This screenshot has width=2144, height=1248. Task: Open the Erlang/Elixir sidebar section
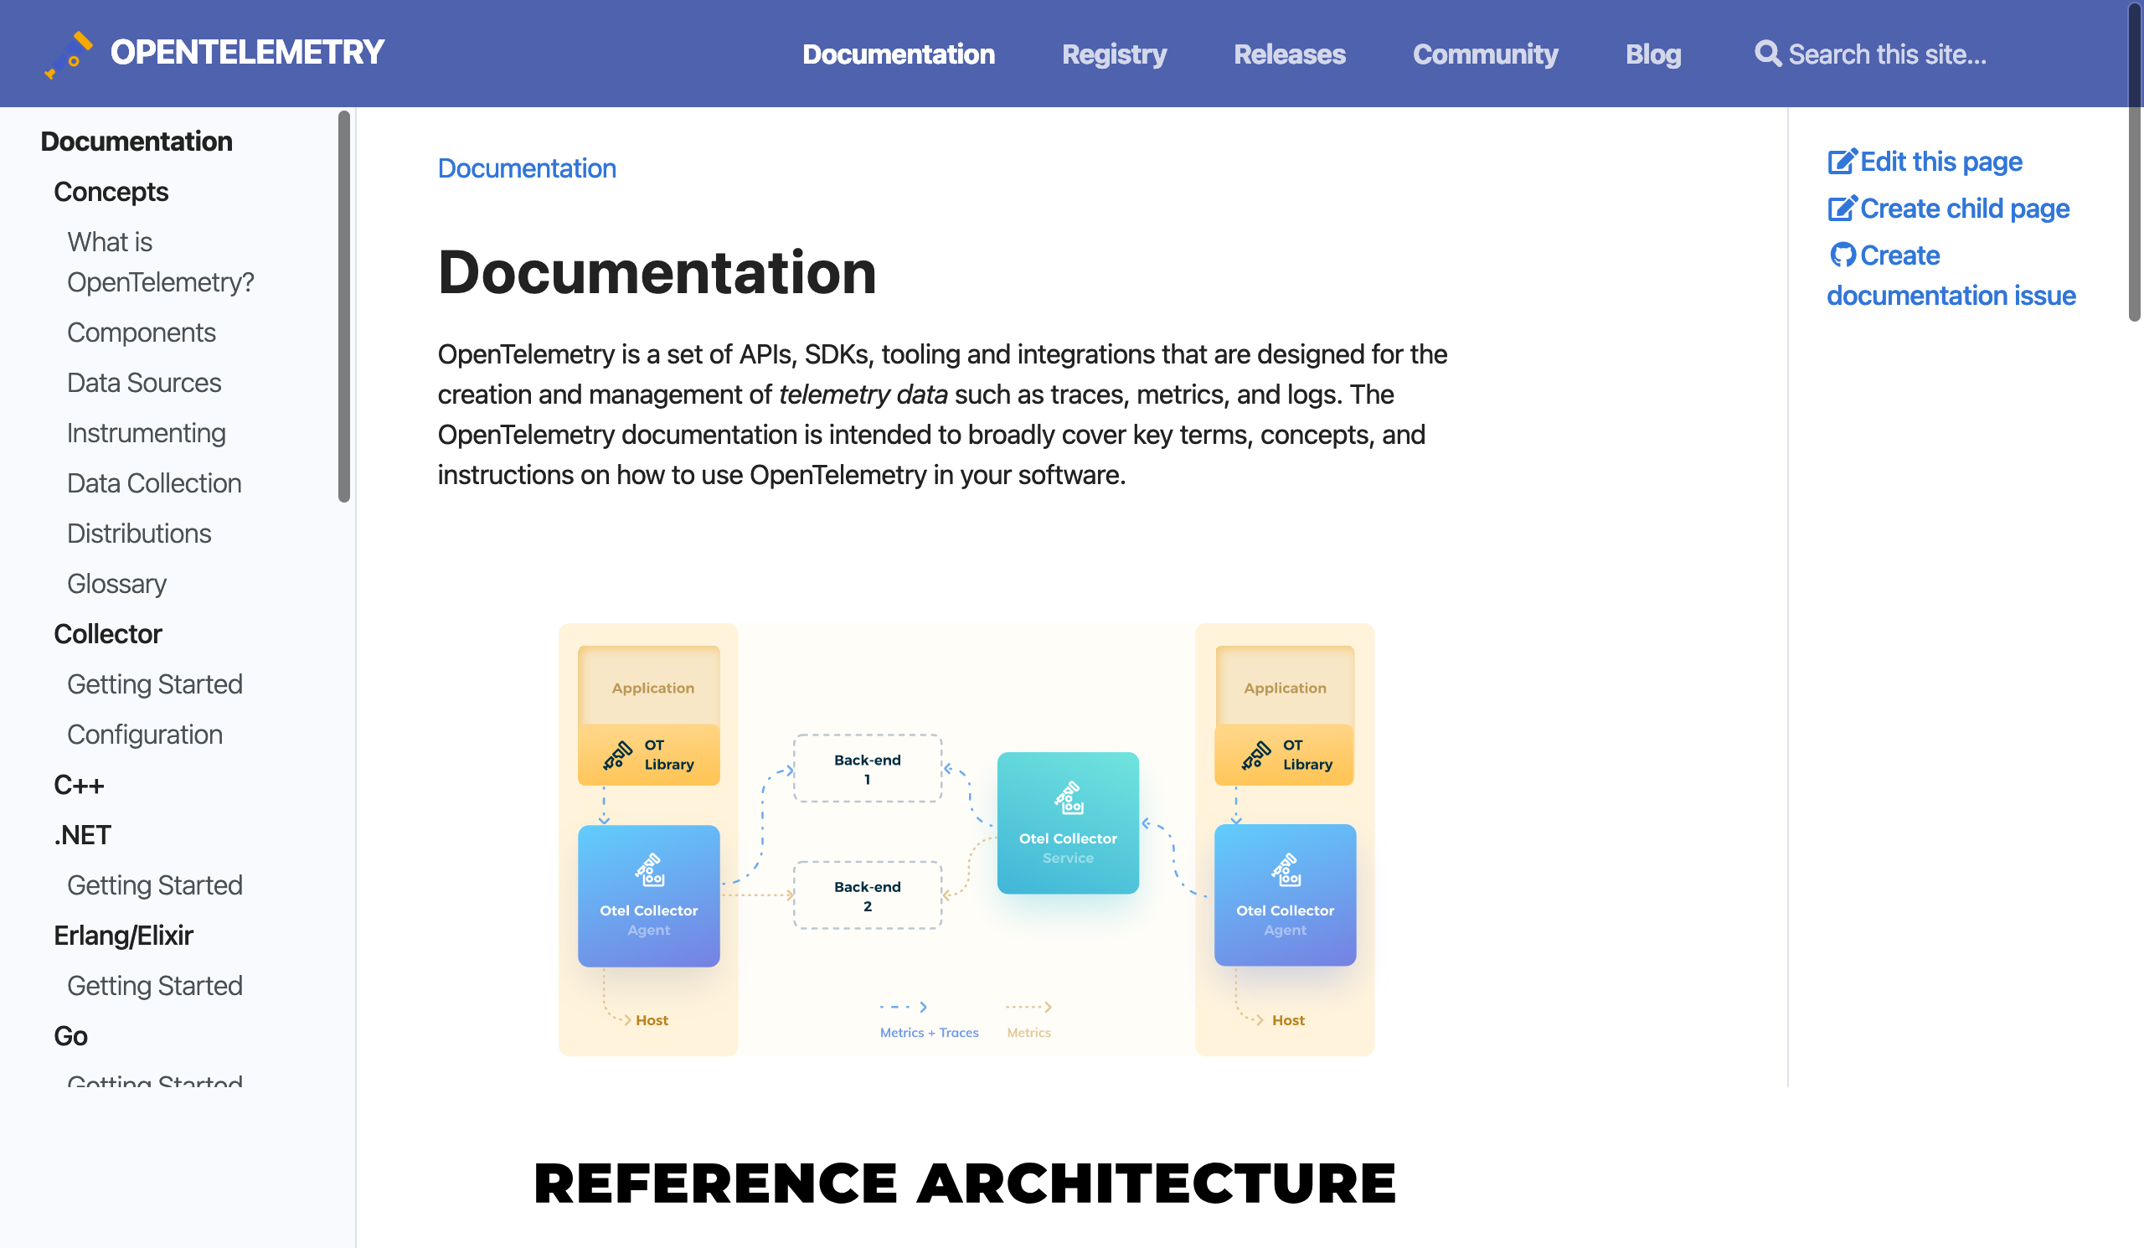click(x=123, y=935)
